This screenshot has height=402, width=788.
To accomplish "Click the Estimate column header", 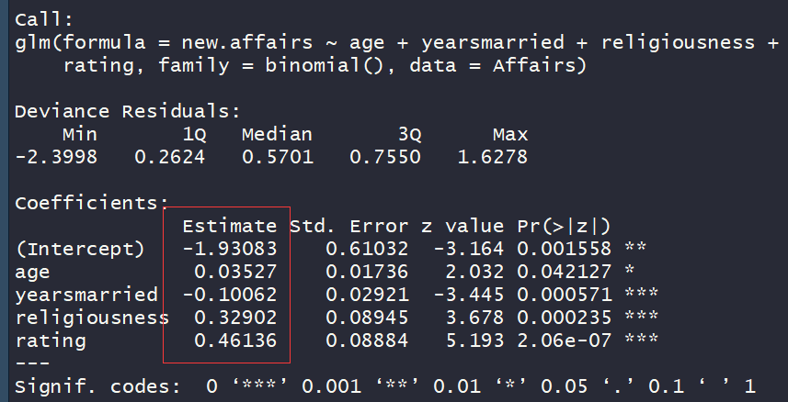I will coord(230,226).
